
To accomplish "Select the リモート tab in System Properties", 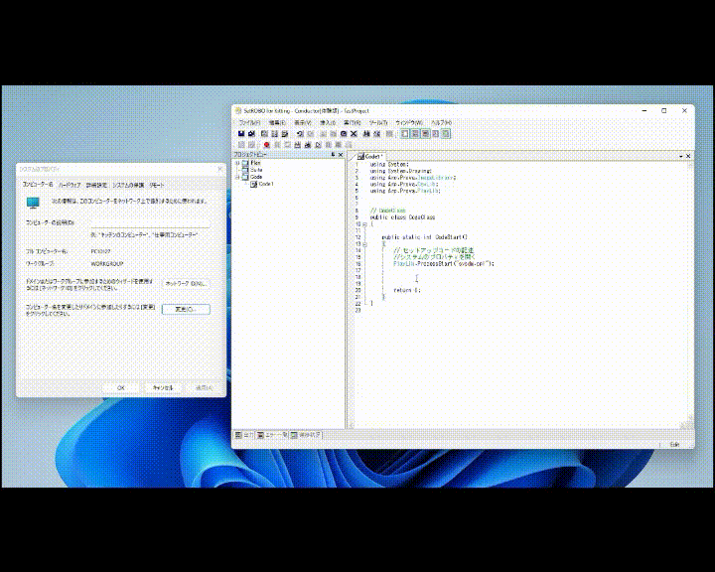I will [157, 185].
